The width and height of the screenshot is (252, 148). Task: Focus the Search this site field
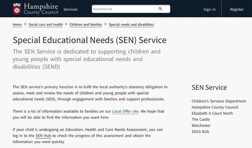pos(131,9)
